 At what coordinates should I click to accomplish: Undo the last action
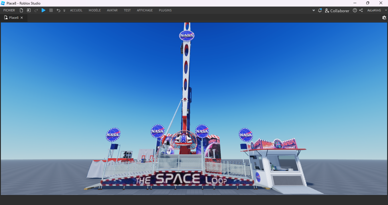[x=58, y=10]
